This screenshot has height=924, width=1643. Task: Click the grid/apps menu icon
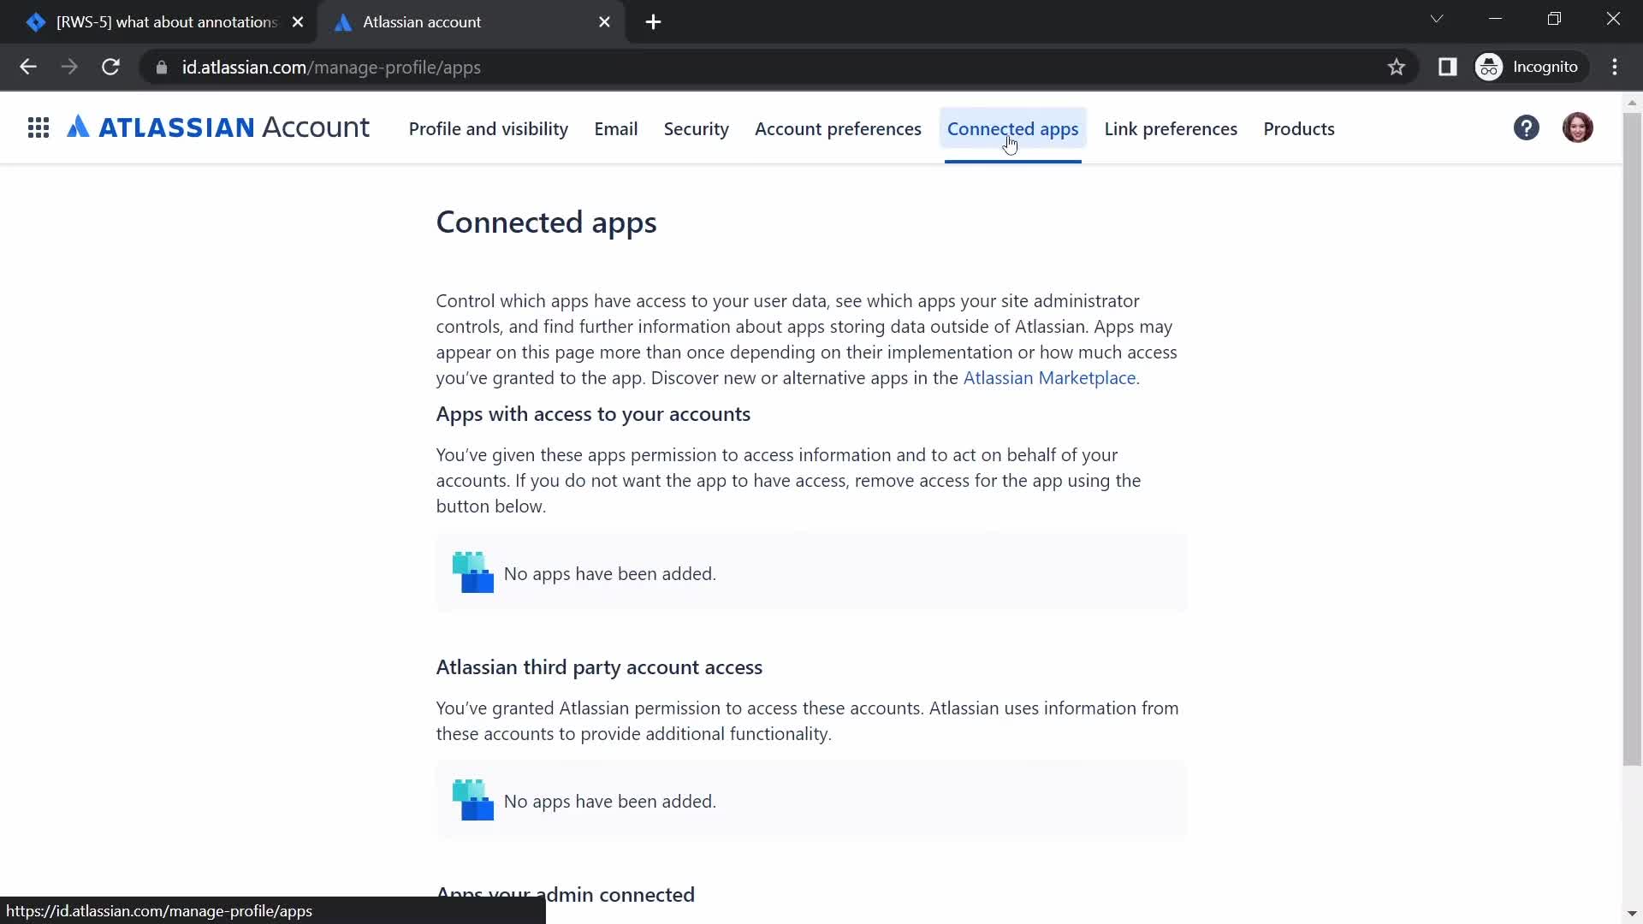[39, 127]
